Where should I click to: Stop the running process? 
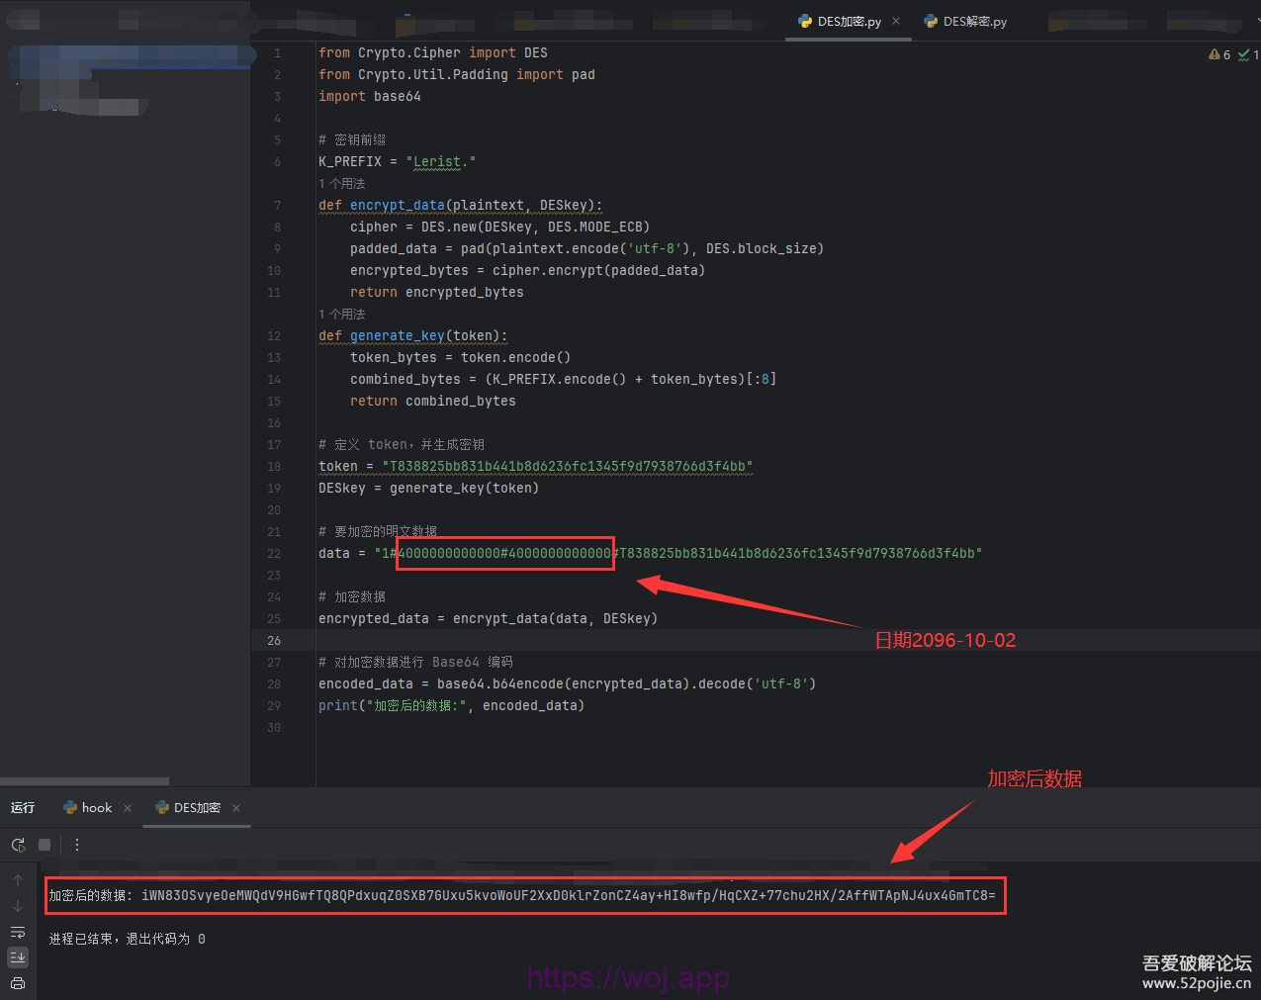(x=45, y=845)
